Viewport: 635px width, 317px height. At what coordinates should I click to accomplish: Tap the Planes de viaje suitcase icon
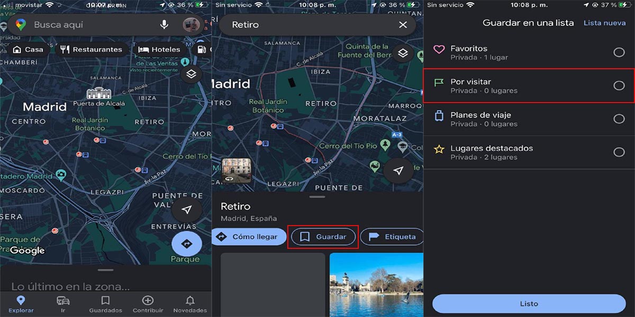tap(439, 116)
